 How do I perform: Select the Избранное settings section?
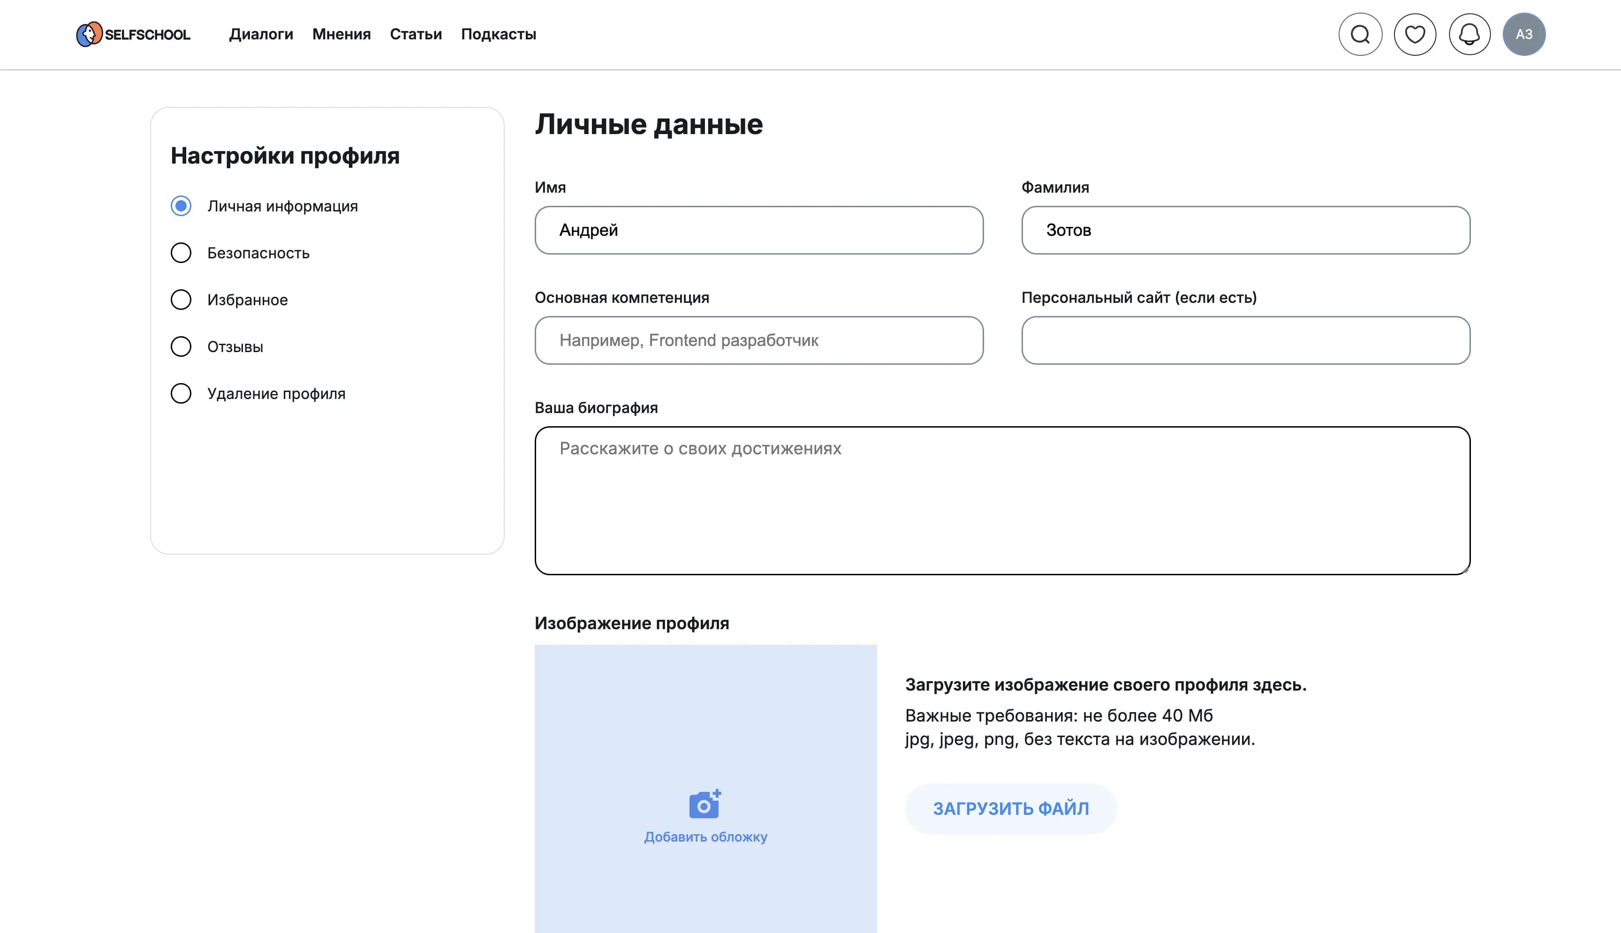tap(182, 299)
